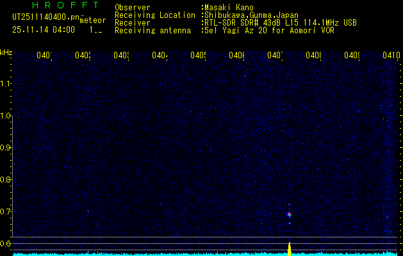Click the word "meteor" in header
403x256 pixels.
point(93,20)
